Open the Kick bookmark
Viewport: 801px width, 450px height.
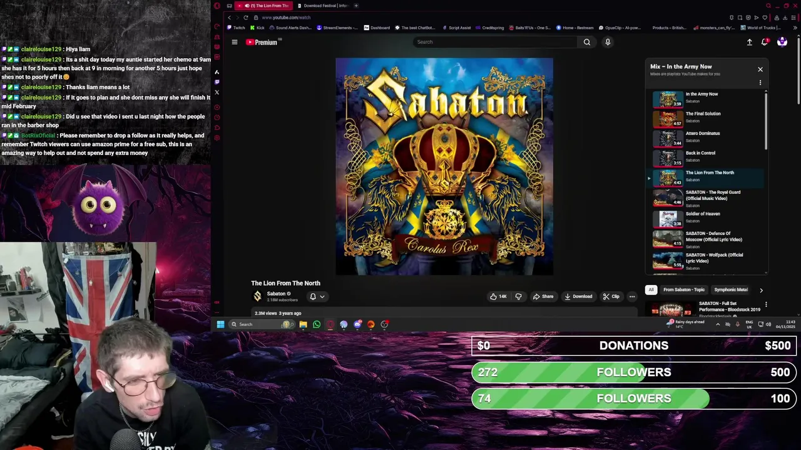point(257,27)
